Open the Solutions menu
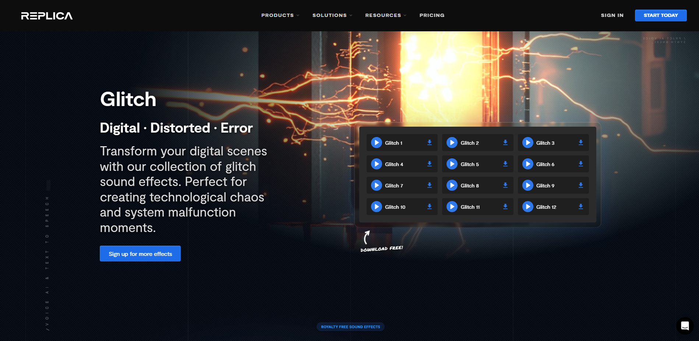 (332, 15)
